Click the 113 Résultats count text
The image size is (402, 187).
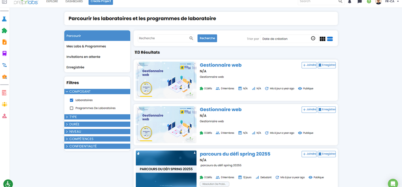(x=147, y=52)
